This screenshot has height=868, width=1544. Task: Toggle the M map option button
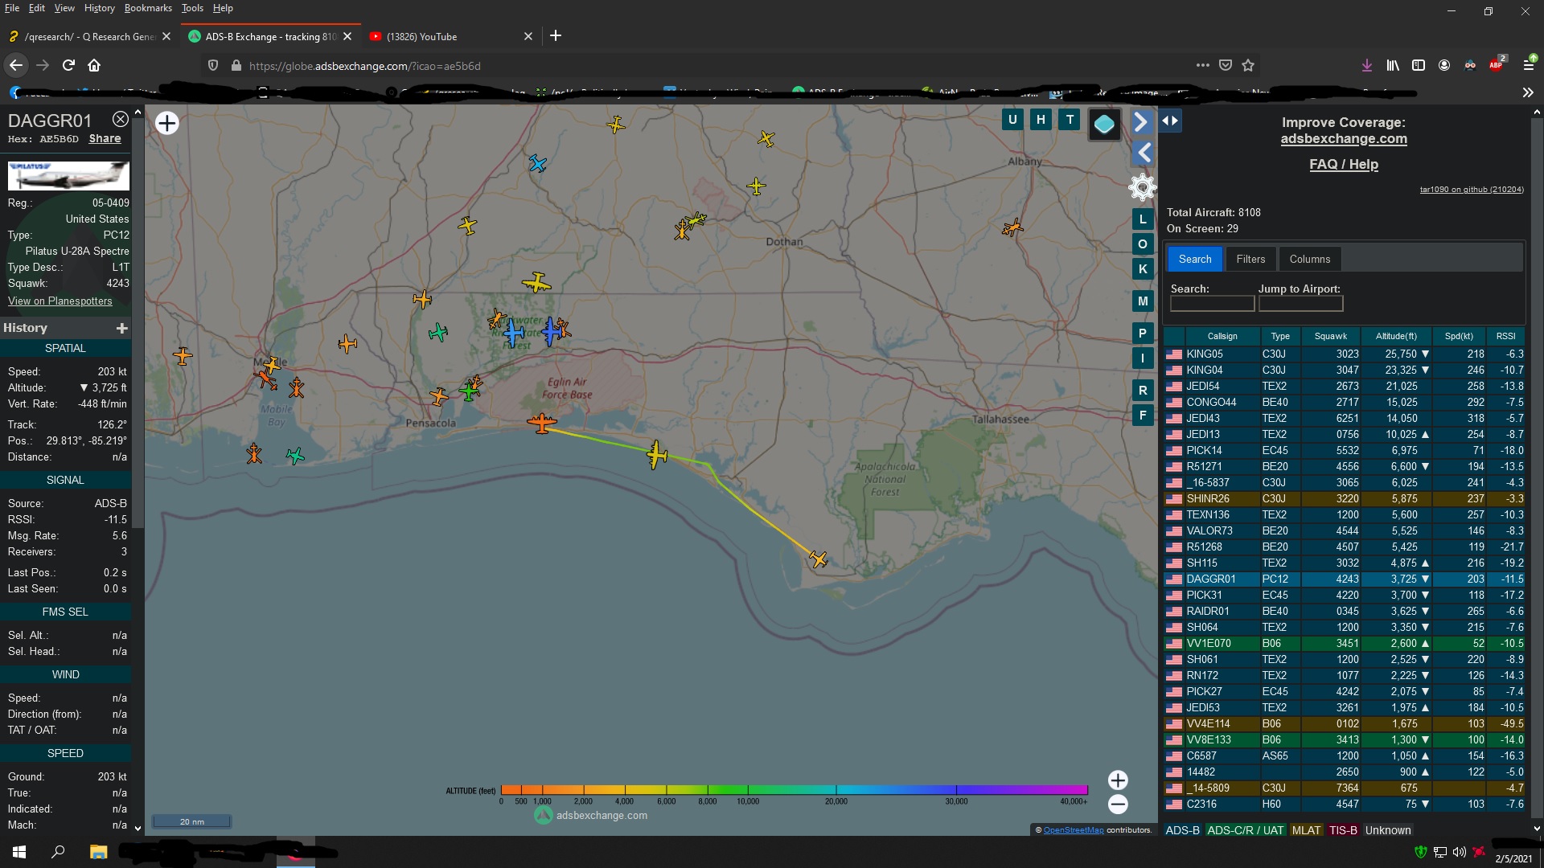click(1143, 301)
